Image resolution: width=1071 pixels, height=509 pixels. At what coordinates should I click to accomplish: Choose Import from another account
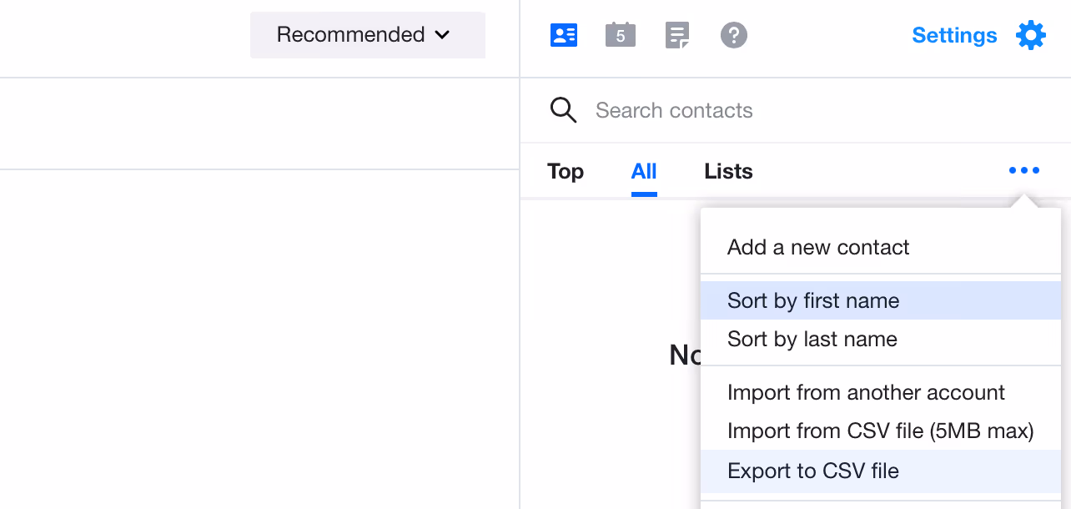867,392
